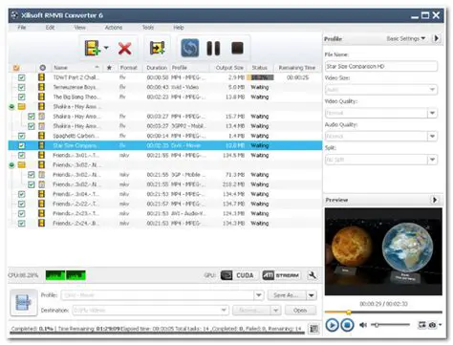Click the profile icon of first Shakira sub-item

tap(42, 117)
